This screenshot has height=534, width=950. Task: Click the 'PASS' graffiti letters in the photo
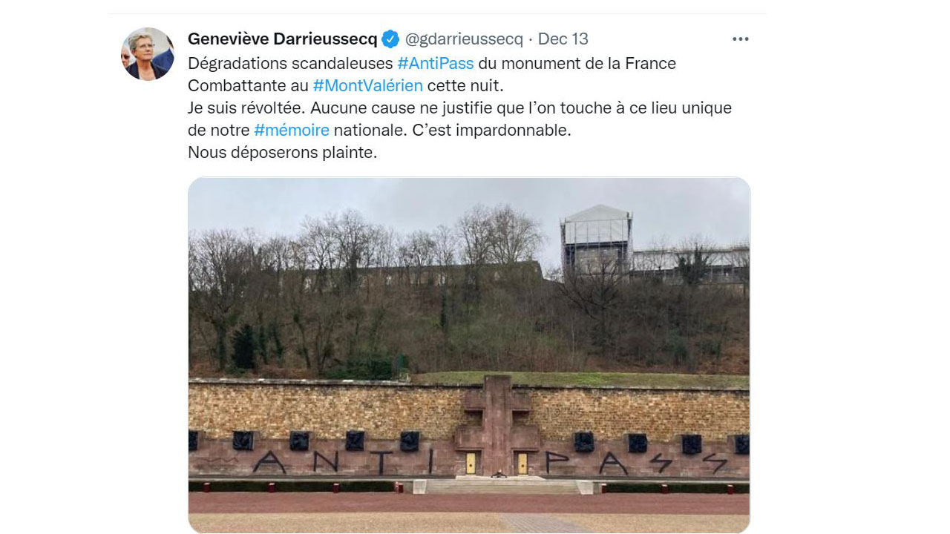point(637,464)
